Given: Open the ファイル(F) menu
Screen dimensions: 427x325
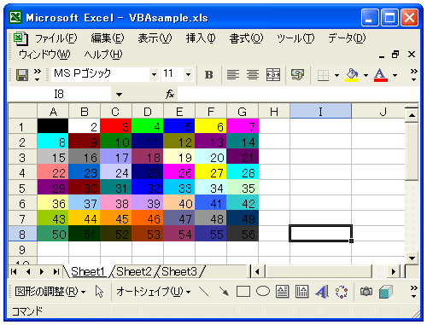Looking at the screenshot, I should [x=56, y=38].
